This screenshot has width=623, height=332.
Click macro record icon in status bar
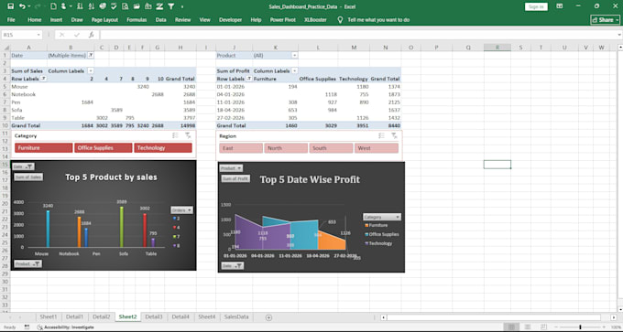[x=27, y=327]
